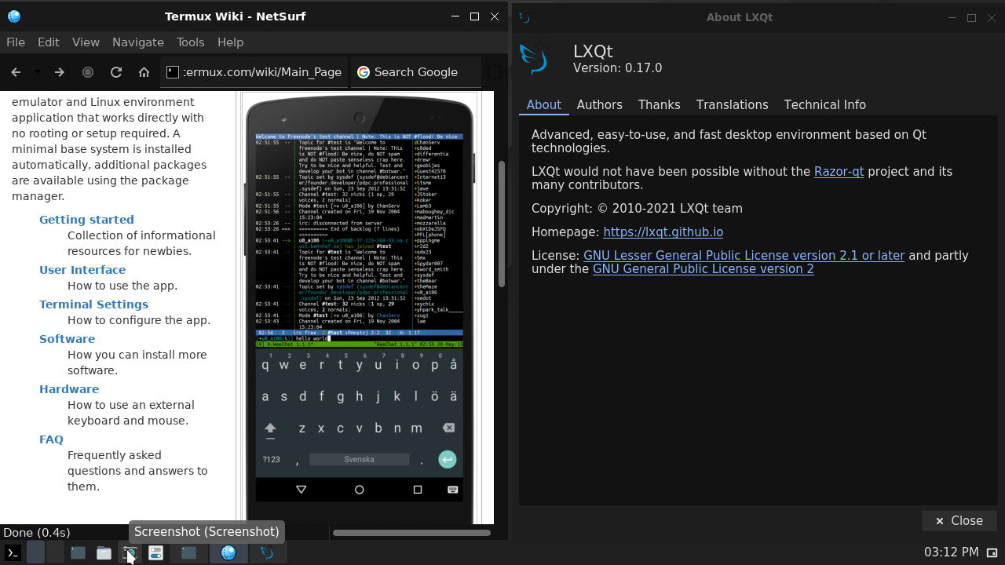This screenshot has height=565, width=1005.
Task: Navigate back in NetSurf
Action: click(x=15, y=72)
